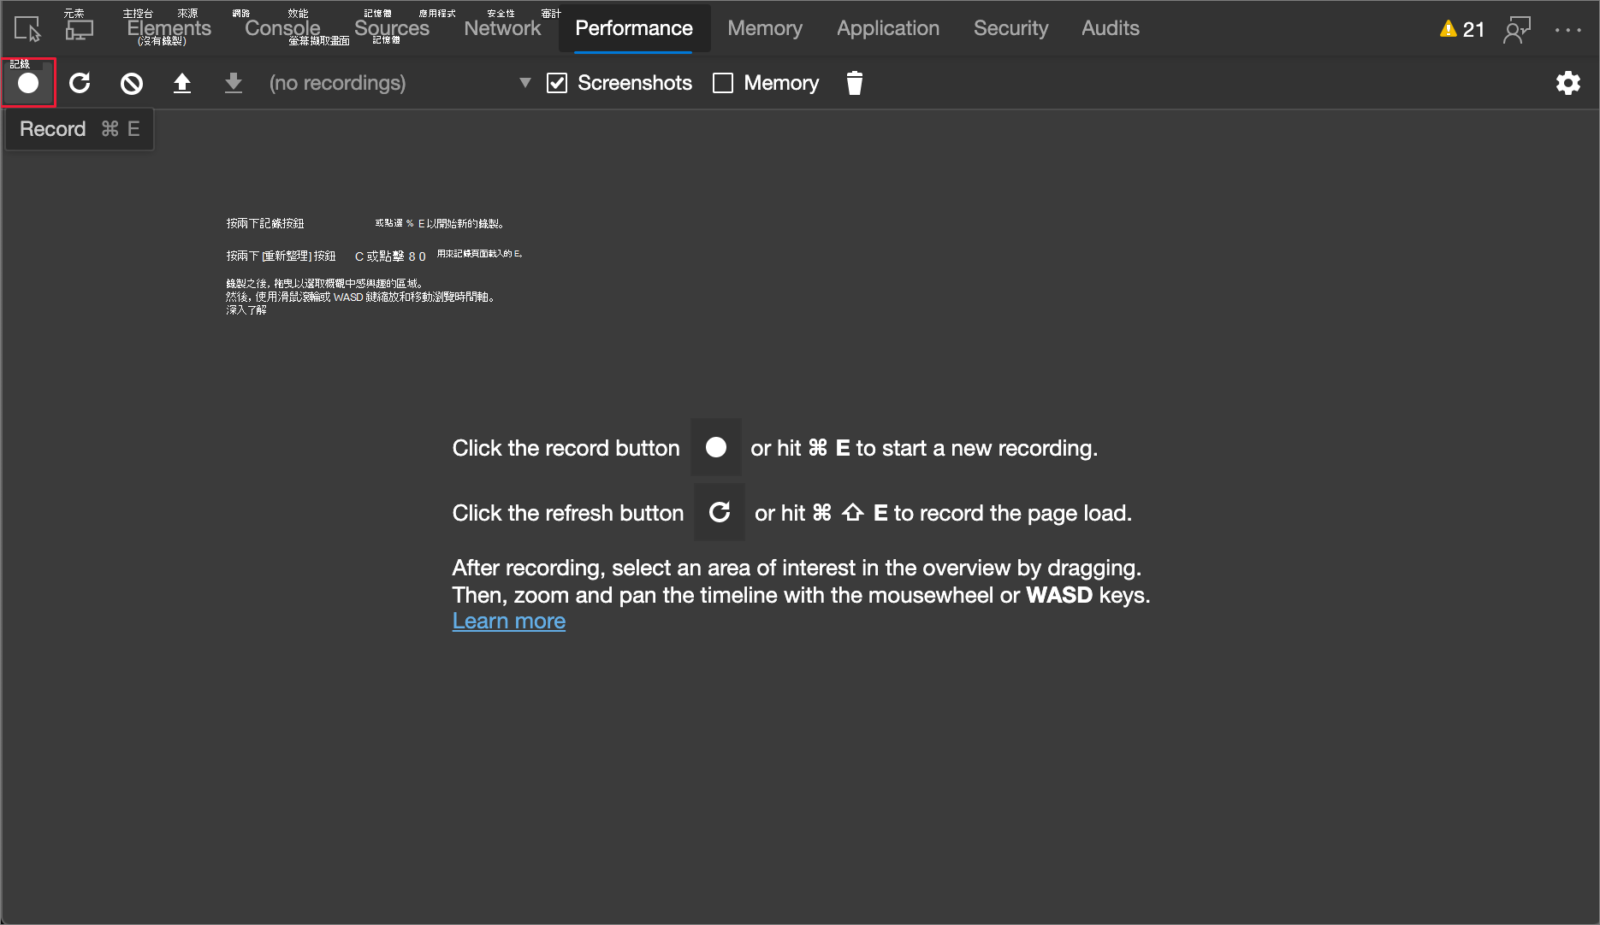Toggle the device emulation icon
Image resolution: width=1600 pixels, height=925 pixels.
(79, 29)
